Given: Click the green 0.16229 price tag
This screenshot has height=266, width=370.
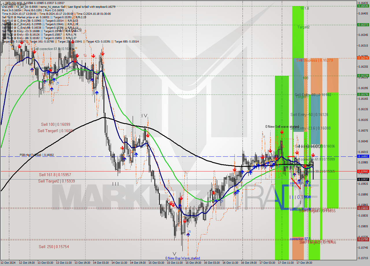Looking at the screenshot, I should pos(363,76).
